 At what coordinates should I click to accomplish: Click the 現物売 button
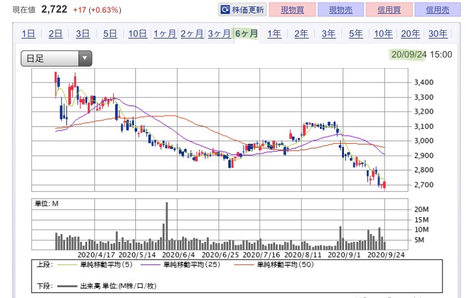(341, 10)
